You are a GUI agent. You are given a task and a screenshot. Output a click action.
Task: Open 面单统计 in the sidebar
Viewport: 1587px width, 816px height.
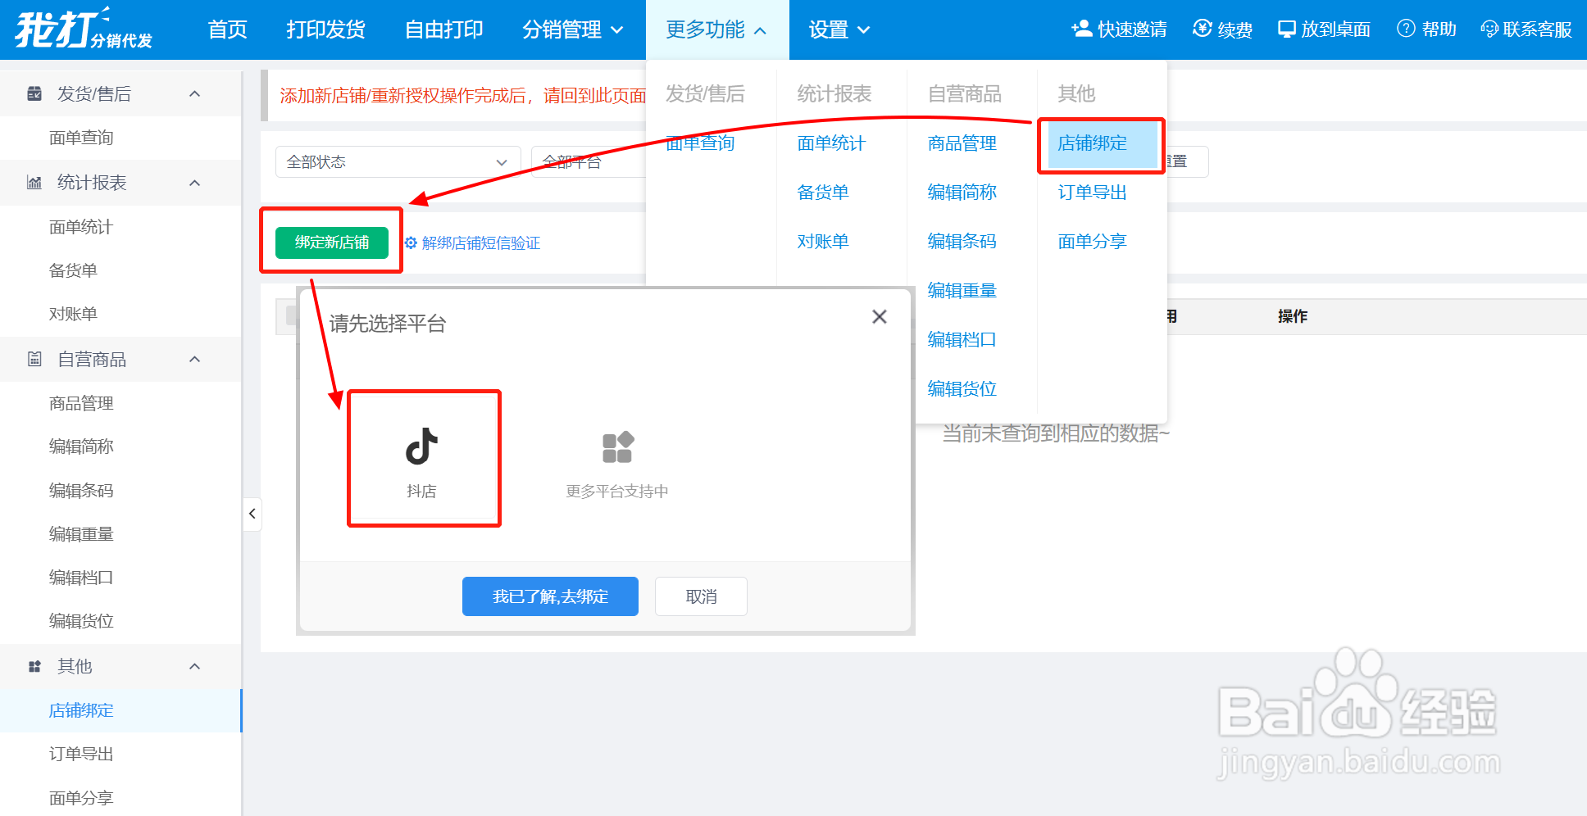[81, 227]
